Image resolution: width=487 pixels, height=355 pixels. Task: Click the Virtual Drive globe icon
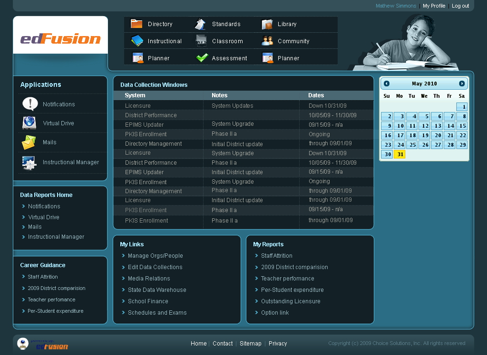pos(29,123)
